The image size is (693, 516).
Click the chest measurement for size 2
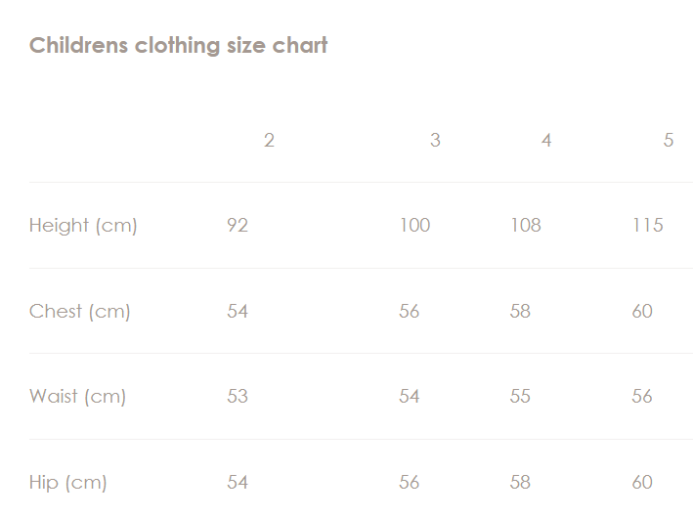(238, 312)
